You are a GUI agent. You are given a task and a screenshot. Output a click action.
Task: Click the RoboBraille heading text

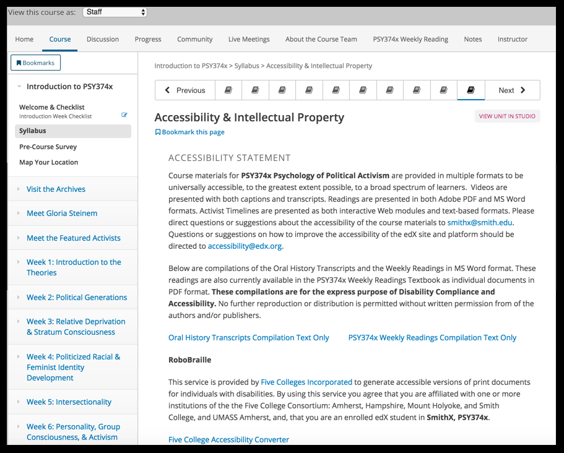click(189, 360)
